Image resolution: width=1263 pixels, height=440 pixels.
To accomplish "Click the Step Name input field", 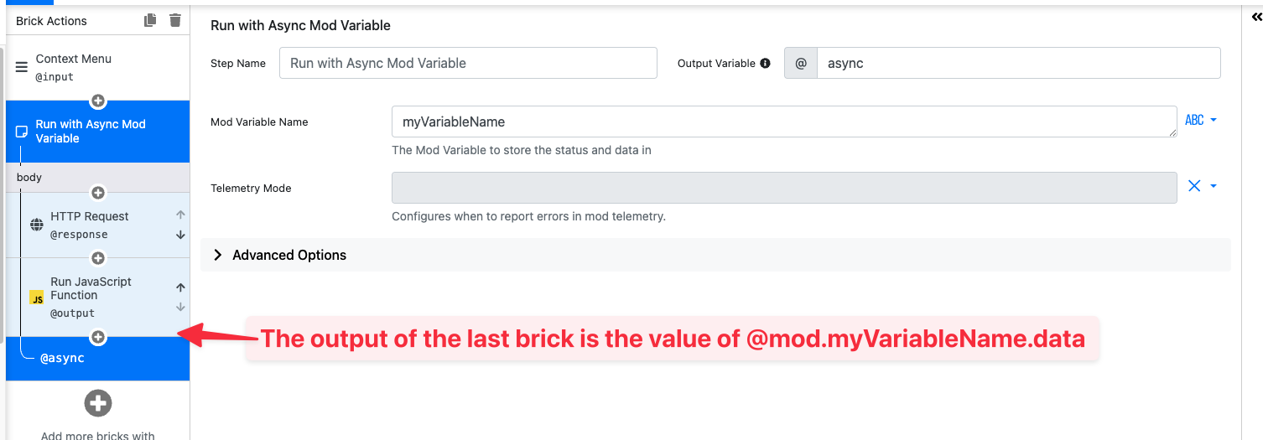I will 467,63.
